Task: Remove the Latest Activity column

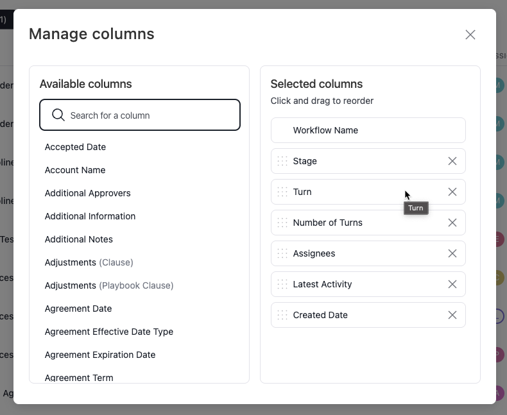Action: 452,284
